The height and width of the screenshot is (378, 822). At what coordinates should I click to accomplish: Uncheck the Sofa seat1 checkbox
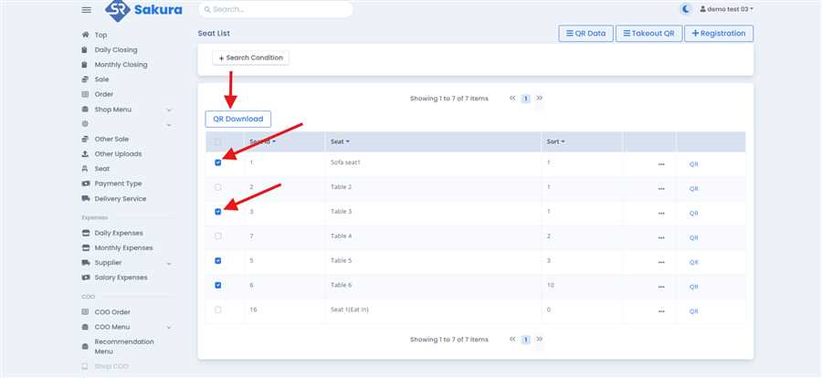pyautogui.click(x=217, y=163)
